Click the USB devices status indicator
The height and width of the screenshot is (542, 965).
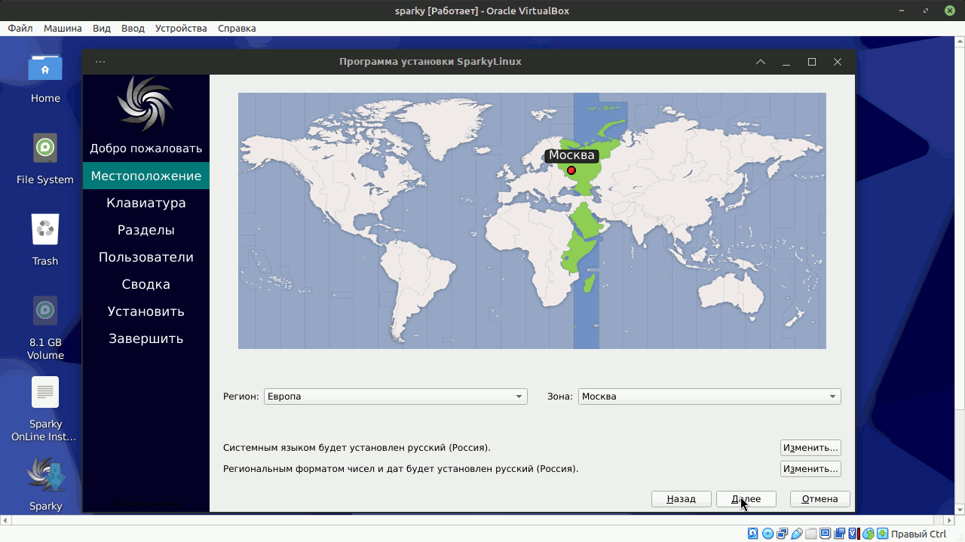(x=797, y=534)
